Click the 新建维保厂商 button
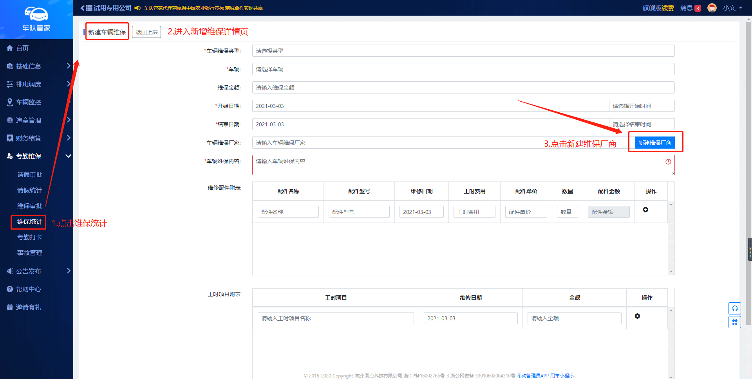Image resolution: width=752 pixels, height=379 pixels. click(x=654, y=143)
